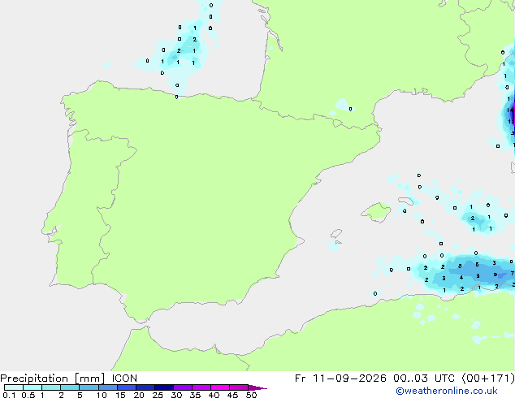Click the 50 legend scale label
515x398 pixels.
click(x=251, y=395)
